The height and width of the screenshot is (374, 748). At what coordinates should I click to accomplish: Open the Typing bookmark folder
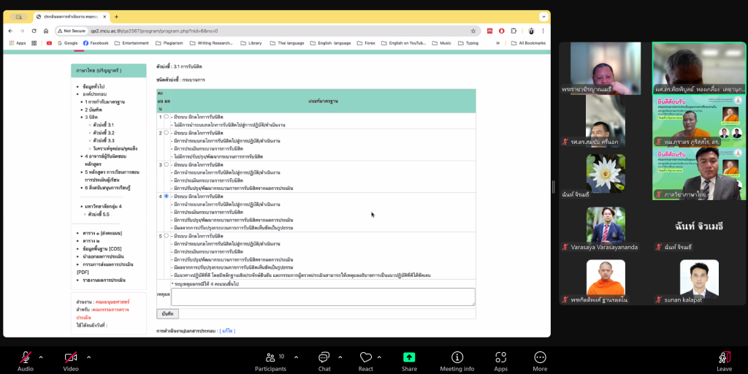(468, 43)
